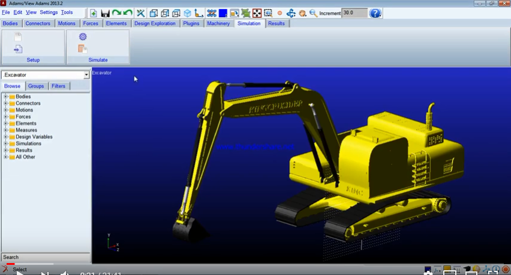The height and width of the screenshot is (275, 511).
Task: Click the All Other folder label
Action: pyautogui.click(x=25, y=157)
